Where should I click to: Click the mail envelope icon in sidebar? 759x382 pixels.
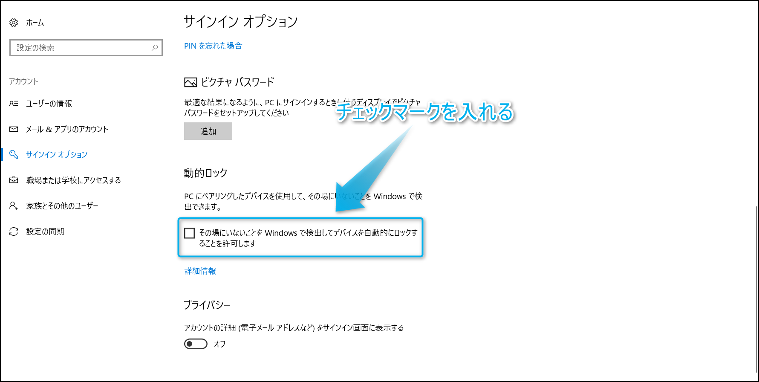pos(14,129)
